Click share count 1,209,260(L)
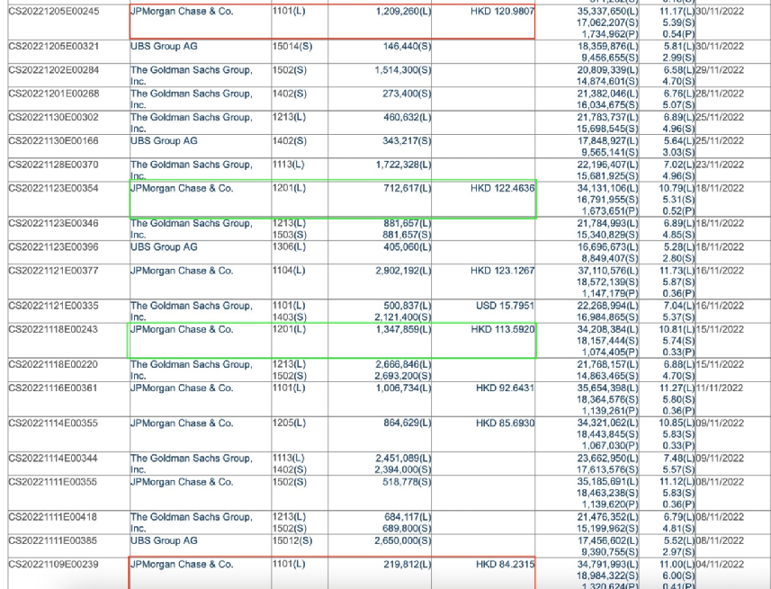 [x=403, y=12]
